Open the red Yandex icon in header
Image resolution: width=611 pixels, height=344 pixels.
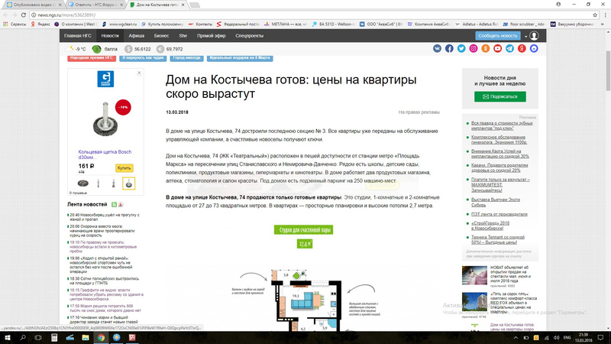pos(522,48)
